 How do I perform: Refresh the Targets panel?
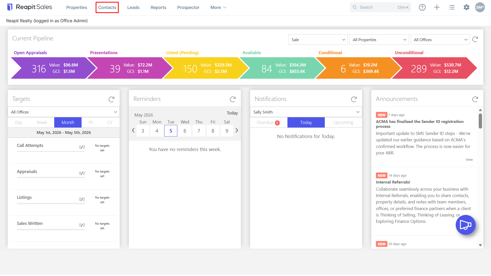(x=111, y=99)
